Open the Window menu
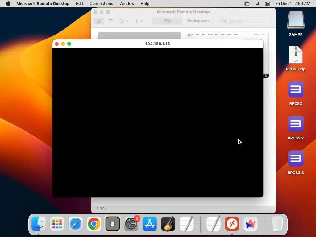 127,4
